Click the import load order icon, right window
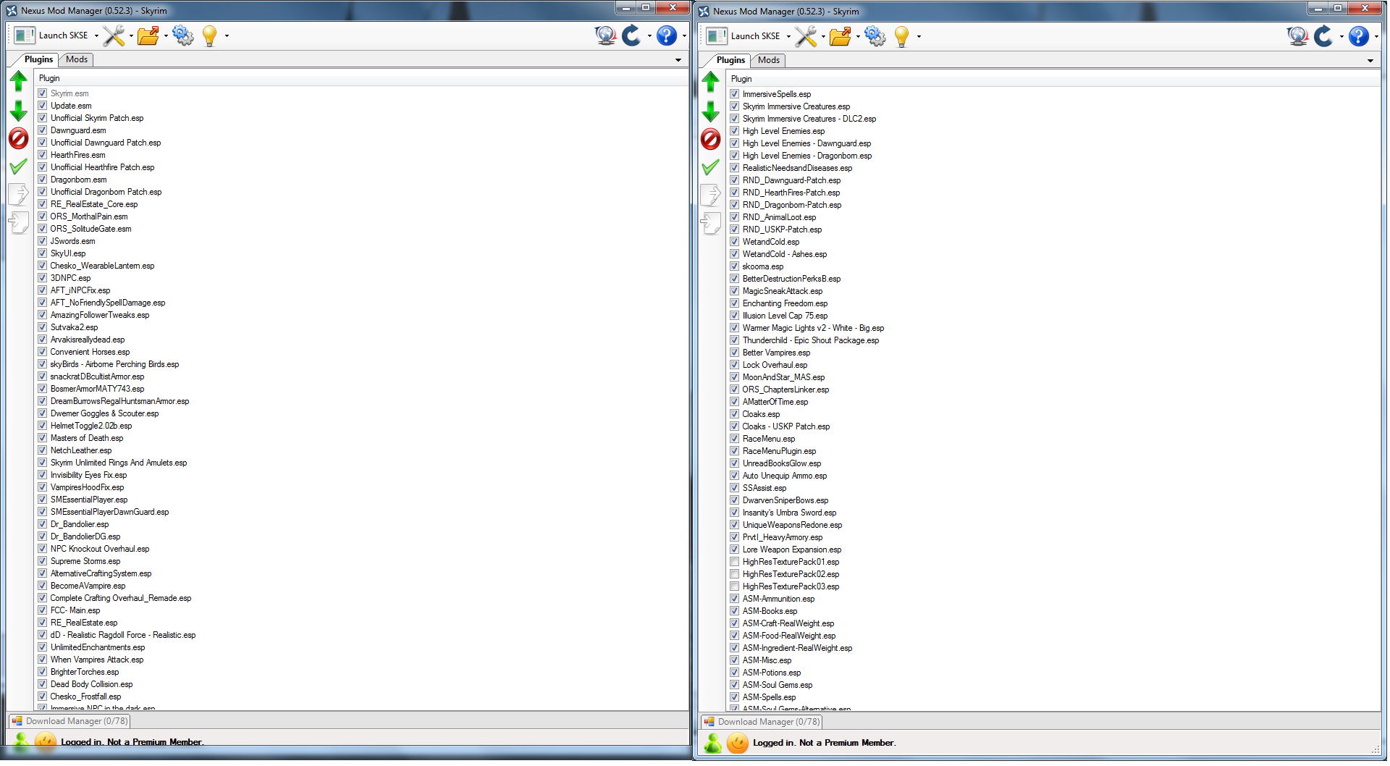 point(711,223)
